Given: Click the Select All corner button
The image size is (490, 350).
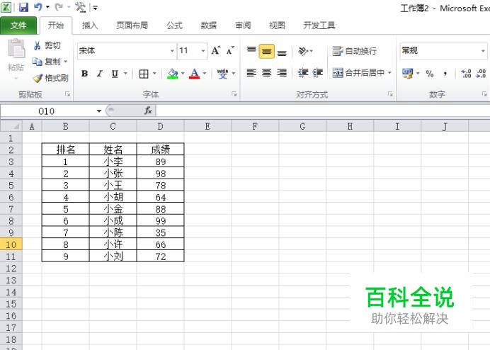Looking at the screenshot, I should [11, 126].
